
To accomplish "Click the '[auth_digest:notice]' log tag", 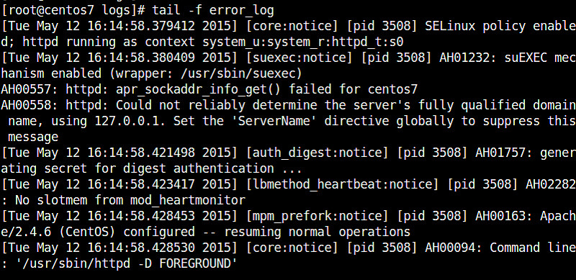I will point(317,153).
